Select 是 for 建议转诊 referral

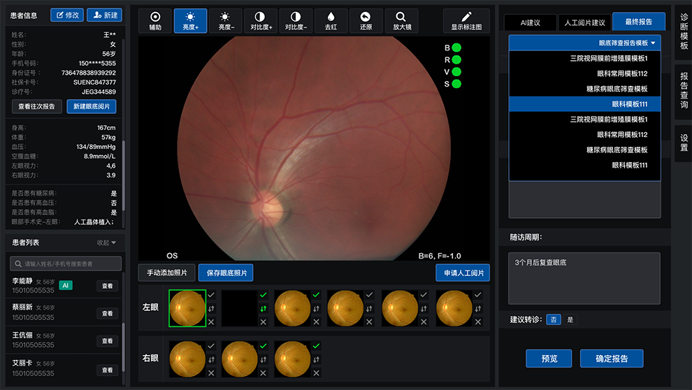(x=570, y=320)
